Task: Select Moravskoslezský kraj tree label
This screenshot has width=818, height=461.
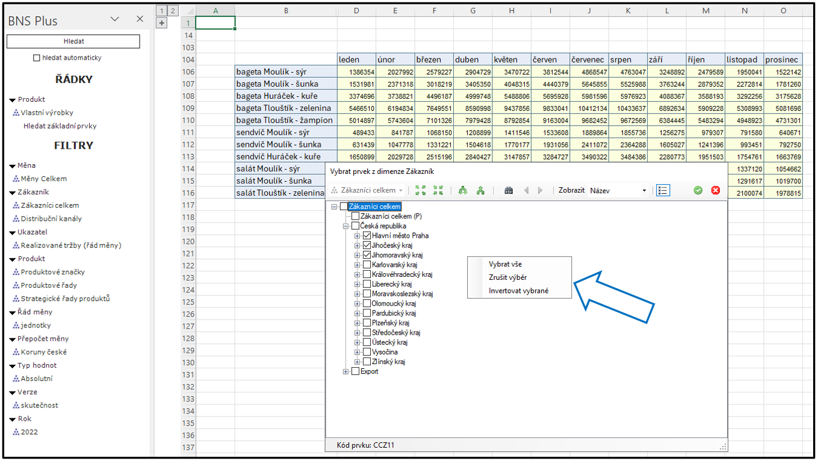Action: tap(402, 294)
